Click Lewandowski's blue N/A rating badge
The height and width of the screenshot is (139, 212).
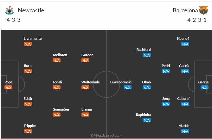tap(127, 88)
